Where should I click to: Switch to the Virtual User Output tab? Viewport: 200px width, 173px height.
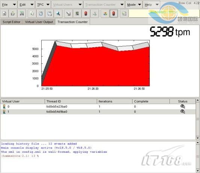(39, 22)
